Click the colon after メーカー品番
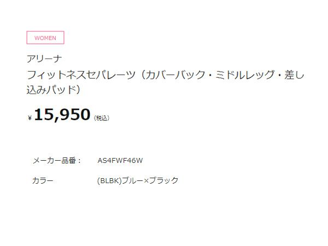The height and width of the screenshot is (246, 328). point(79,161)
